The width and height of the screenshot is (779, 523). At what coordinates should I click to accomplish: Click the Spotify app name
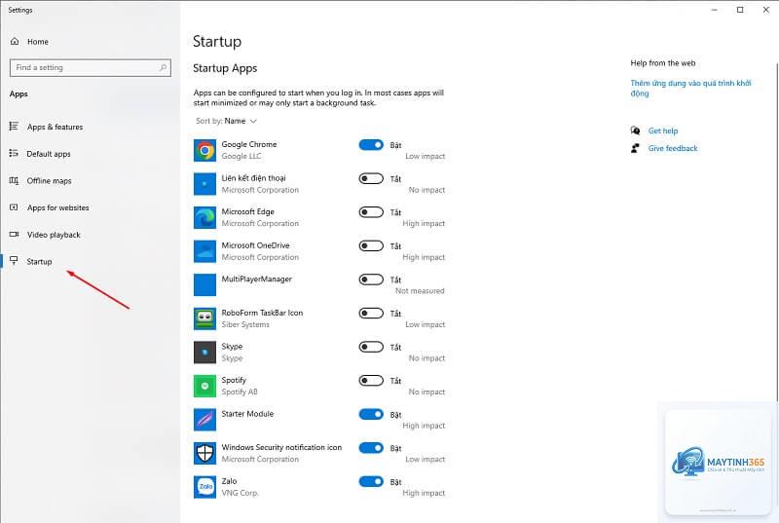234,380
